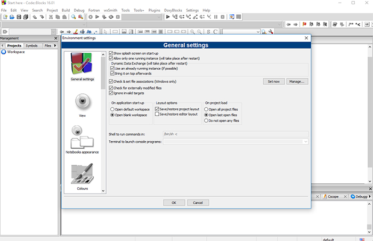Viewport: 373px width, 241px height.
Task: Open Notebooks appearance category
Action: [82, 140]
